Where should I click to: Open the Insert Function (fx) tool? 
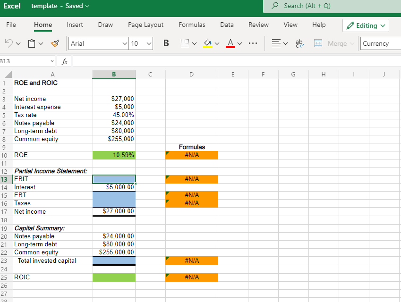pos(64,61)
